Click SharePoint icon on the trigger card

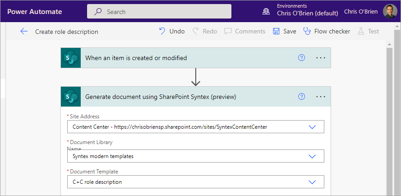(71, 58)
